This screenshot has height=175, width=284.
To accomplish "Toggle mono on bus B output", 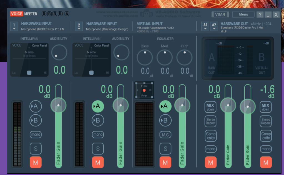I will (x=266, y=149).
